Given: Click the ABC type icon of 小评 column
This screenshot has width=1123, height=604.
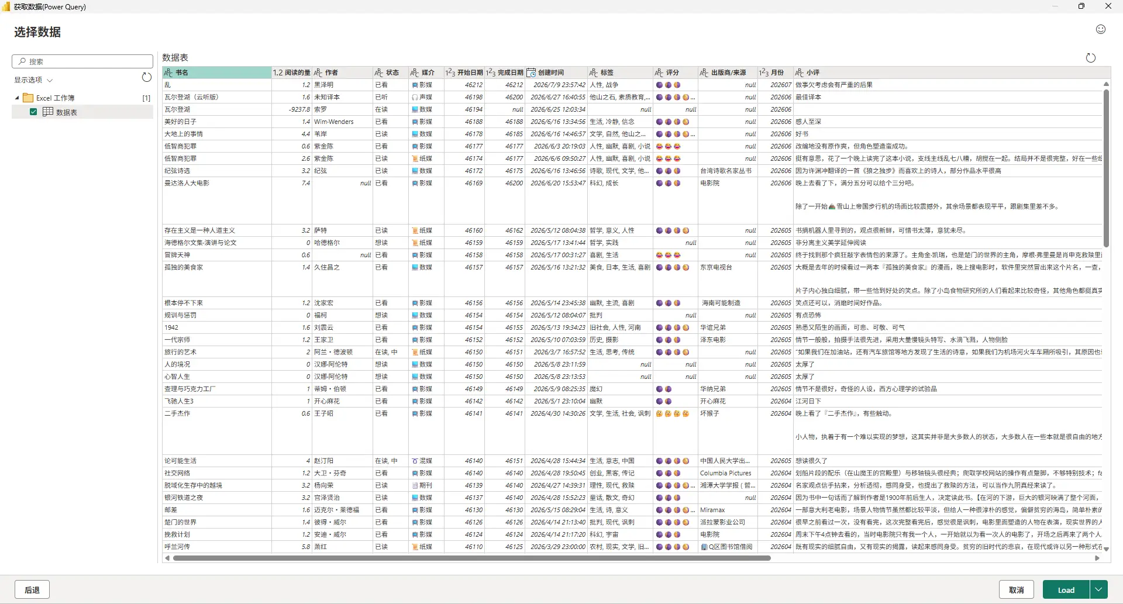Looking at the screenshot, I should point(800,73).
